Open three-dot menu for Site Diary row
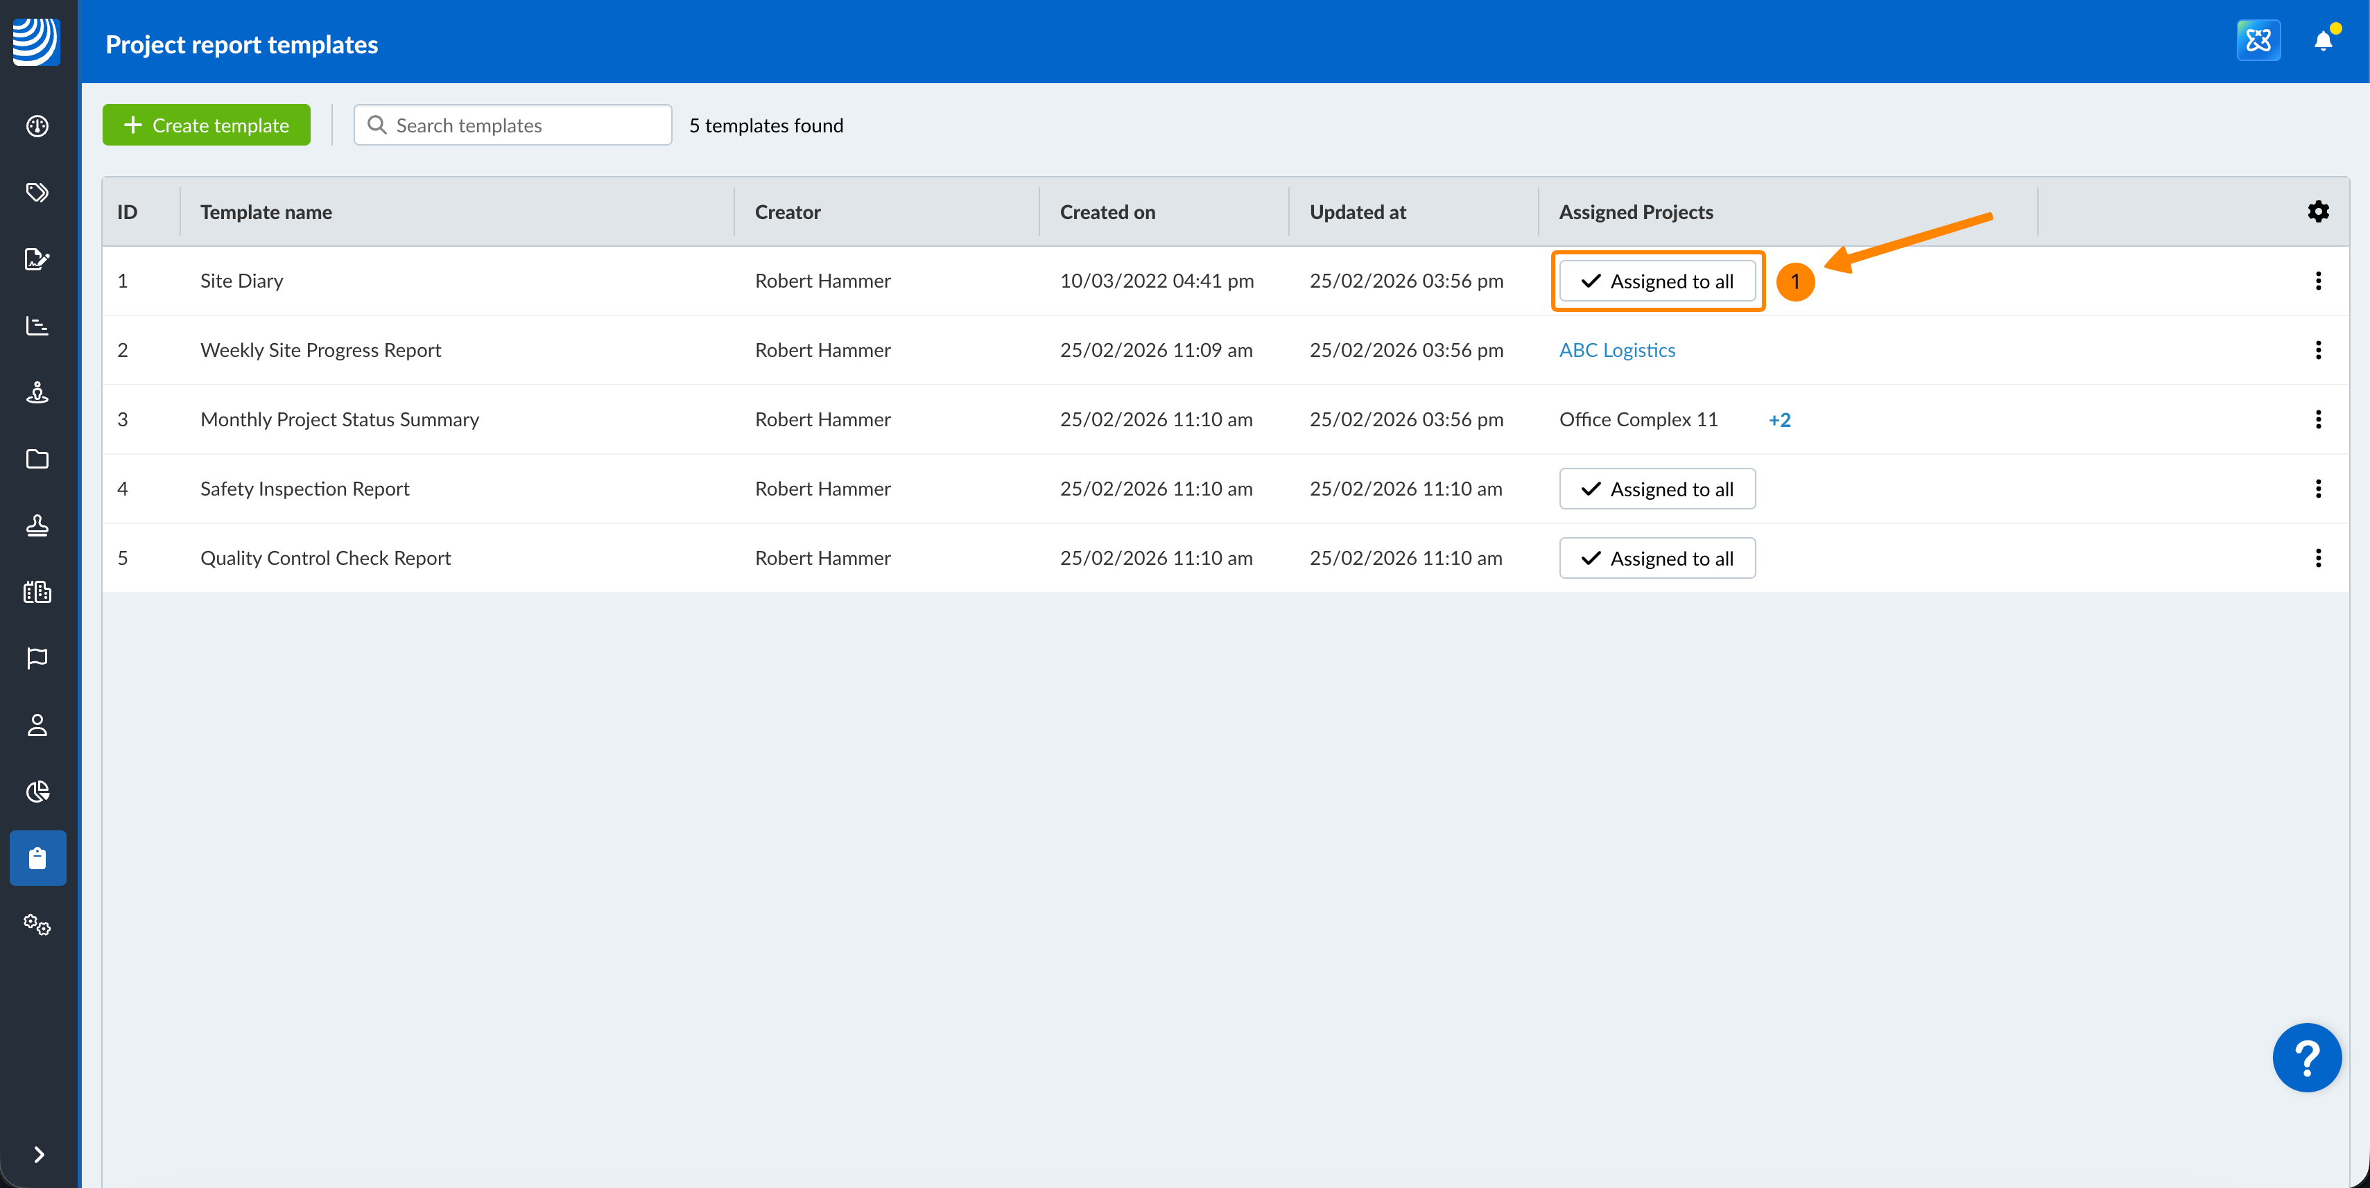 coord(2317,281)
